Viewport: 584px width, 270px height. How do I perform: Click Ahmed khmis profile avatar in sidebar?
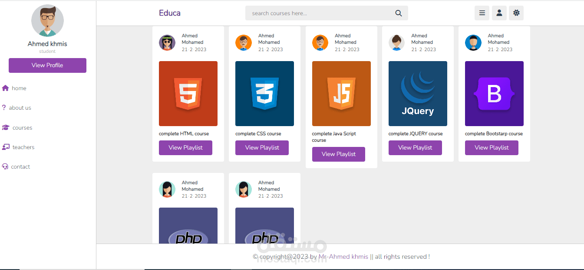pyautogui.click(x=47, y=21)
